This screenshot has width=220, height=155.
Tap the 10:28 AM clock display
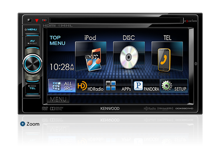(x=62, y=67)
